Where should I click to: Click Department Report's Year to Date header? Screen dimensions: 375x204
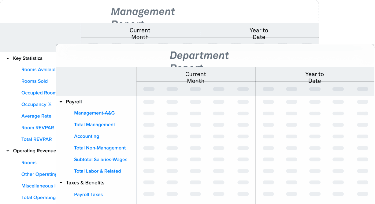(x=314, y=77)
